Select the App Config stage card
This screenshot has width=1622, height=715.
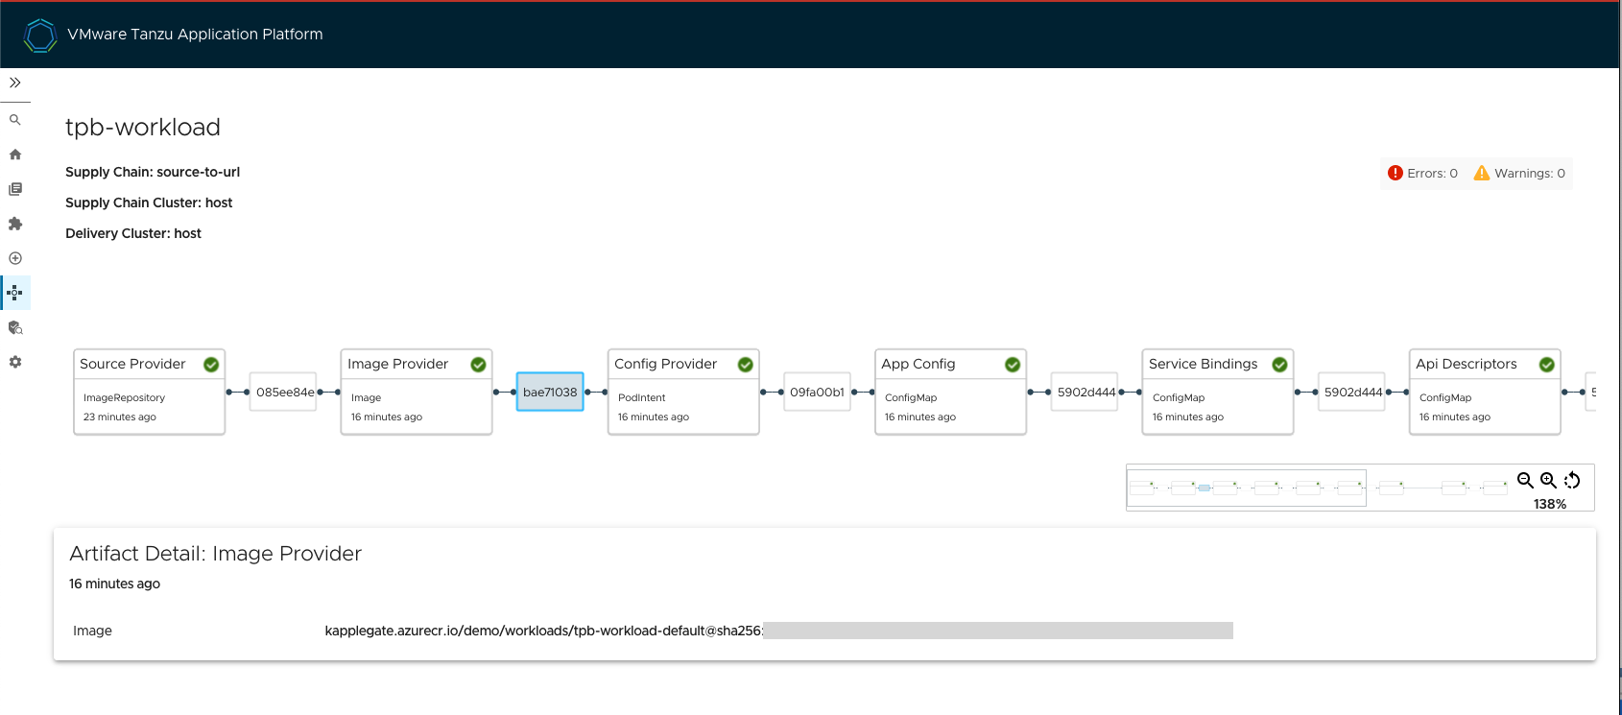coord(950,392)
